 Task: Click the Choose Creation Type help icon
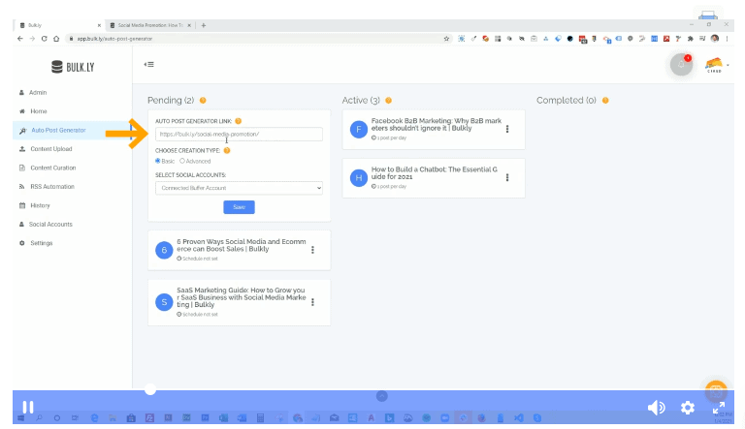[x=227, y=150]
